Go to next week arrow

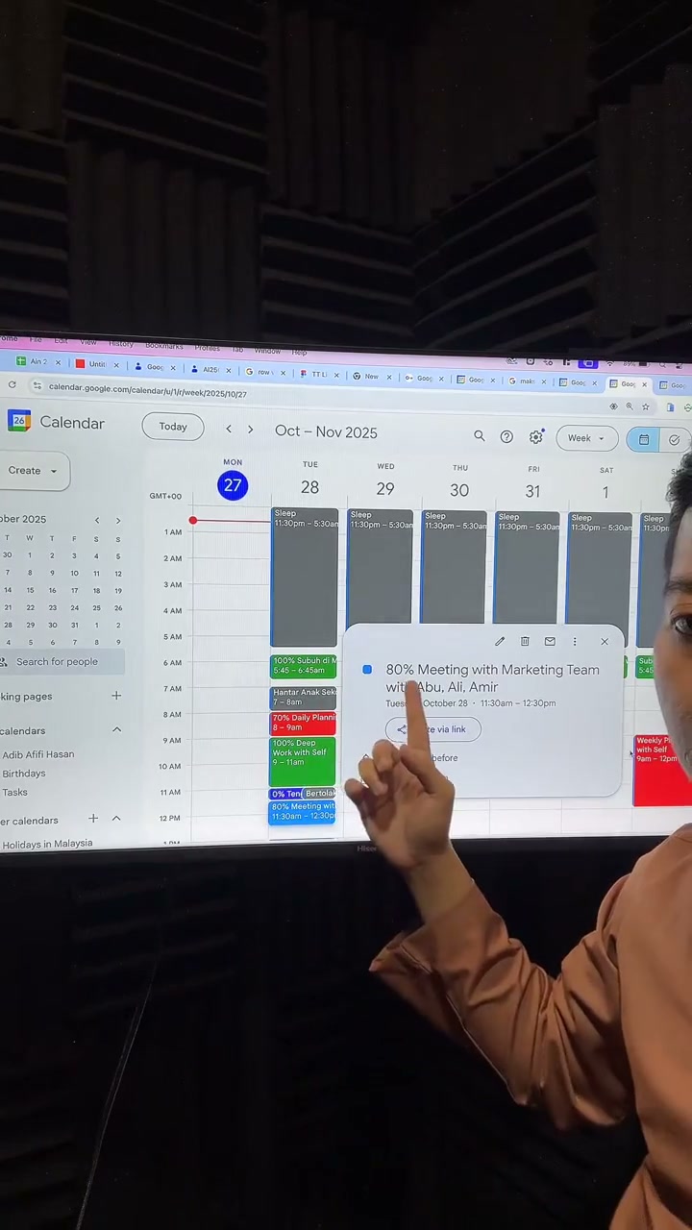coord(251,430)
